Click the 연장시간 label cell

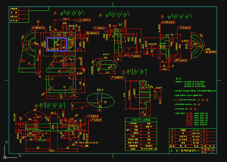tap(14, 16)
